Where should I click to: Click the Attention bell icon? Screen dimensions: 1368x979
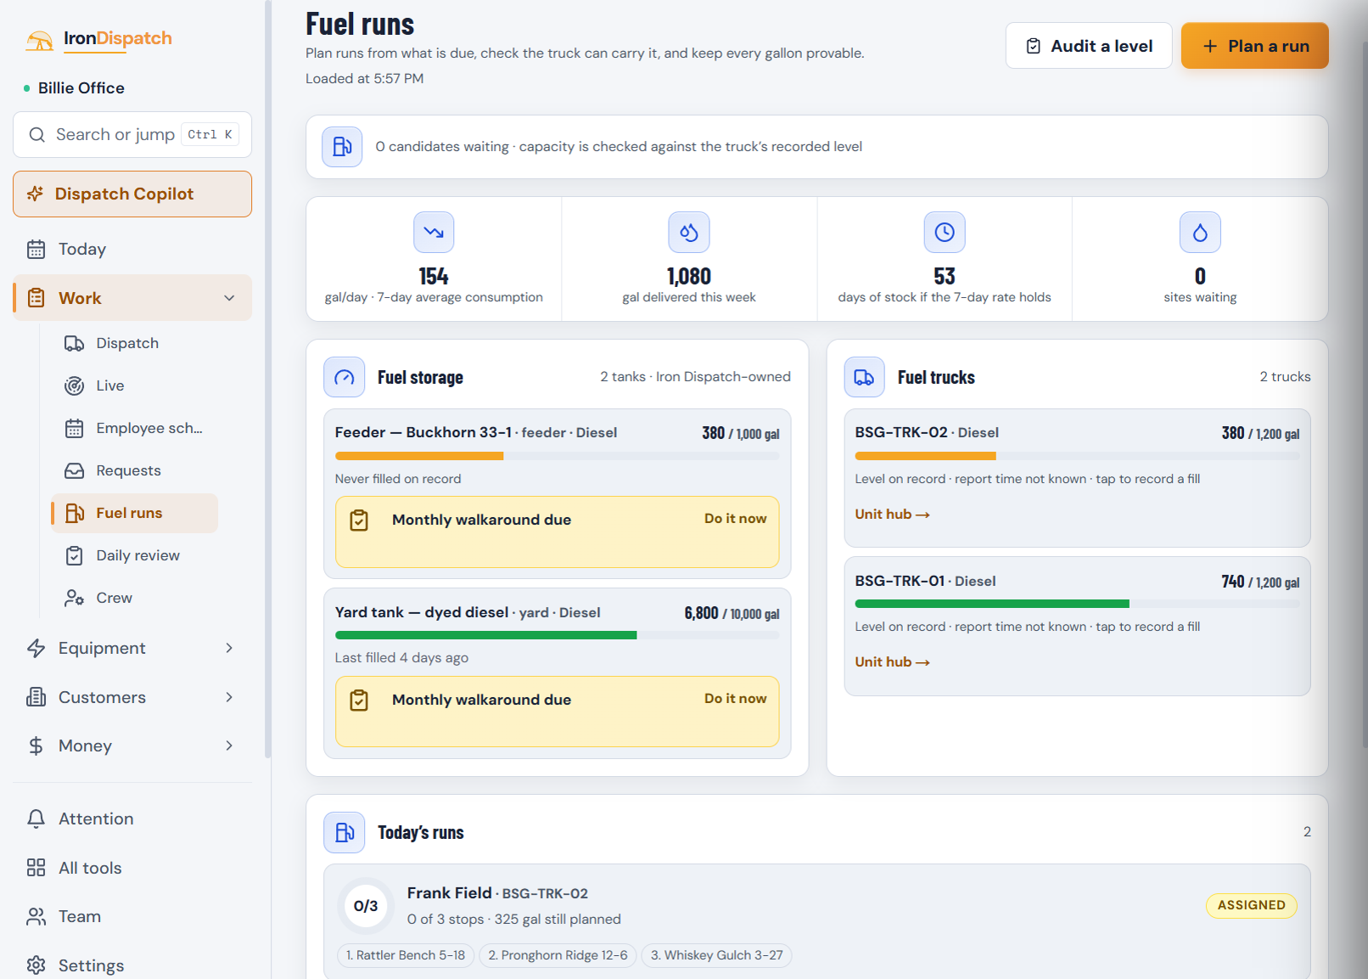click(x=36, y=819)
